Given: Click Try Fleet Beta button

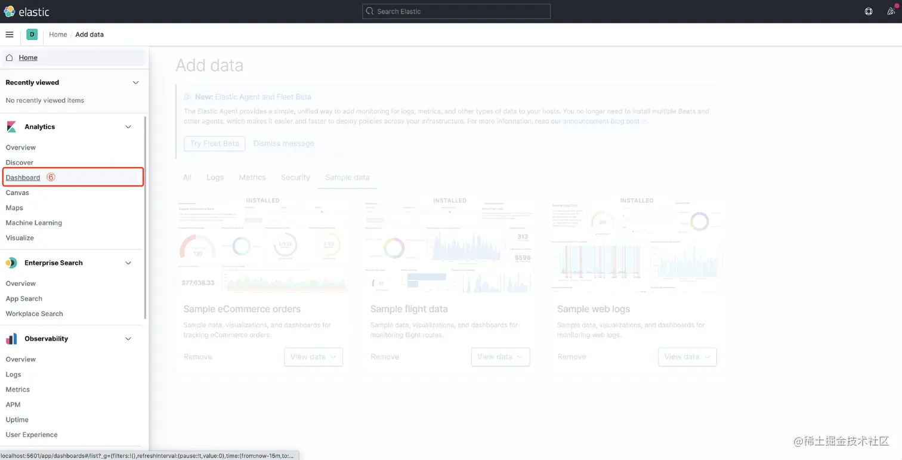Looking at the screenshot, I should coord(215,143).
